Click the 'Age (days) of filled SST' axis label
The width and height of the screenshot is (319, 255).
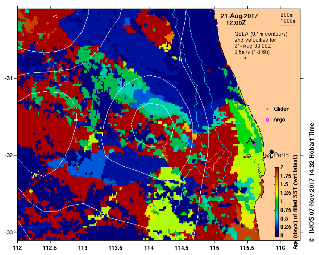[x=295, y=202]
